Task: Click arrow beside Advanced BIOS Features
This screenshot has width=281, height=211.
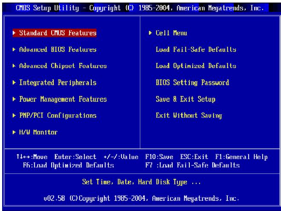Action: click(x=14, y=49)
